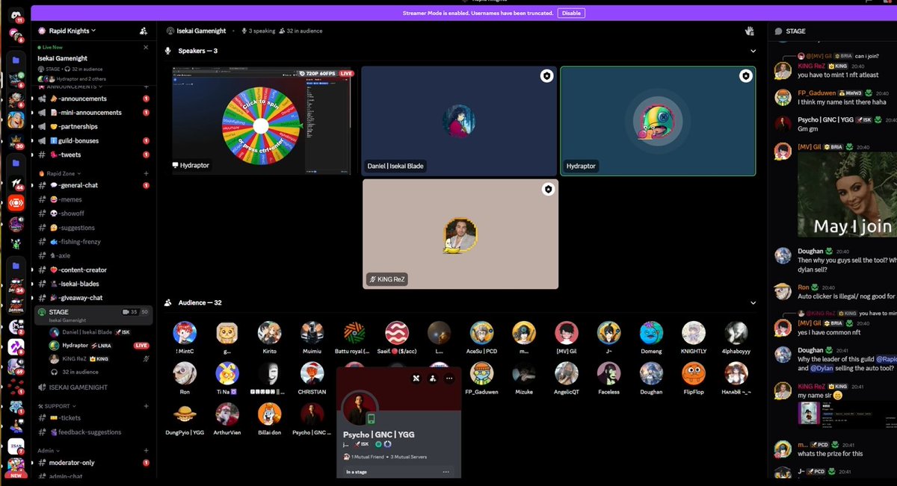Open the -tweets channel
Viewport: 897px width, 486px height.
pyautogui.click(x=93, y=155)
